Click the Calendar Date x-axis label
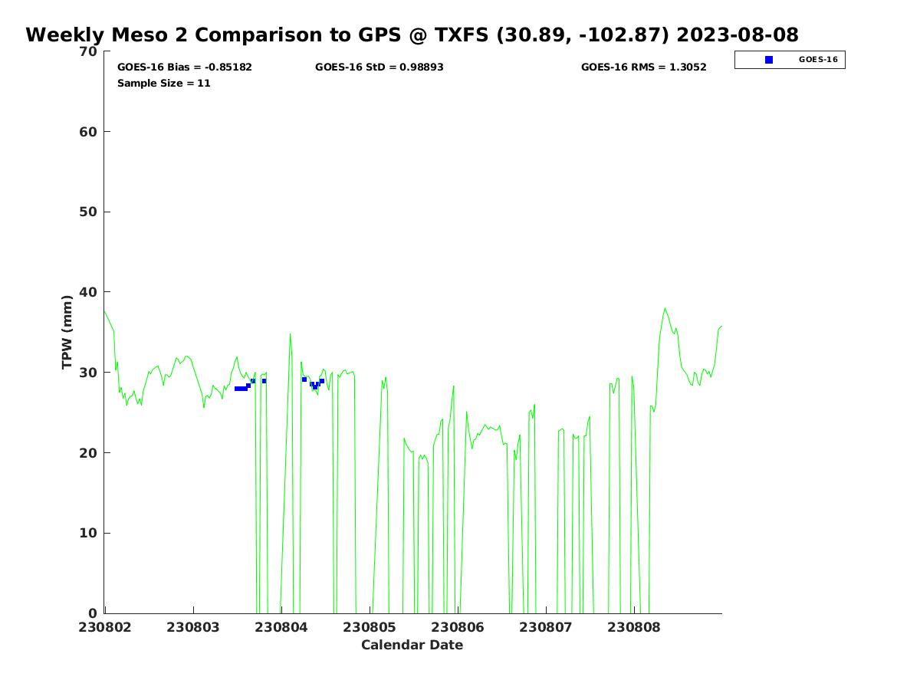920x690 pixels. point(412,646)
